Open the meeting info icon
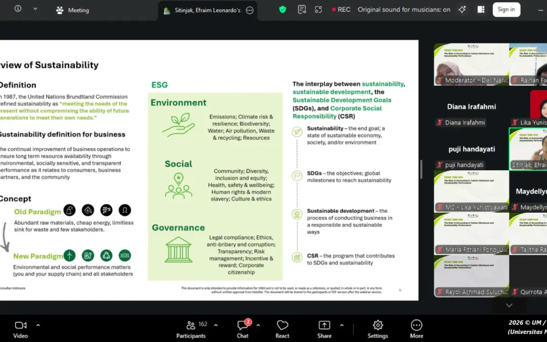This screenshot has height=342, width=547. pyautogui.click(x=18, y=9)
